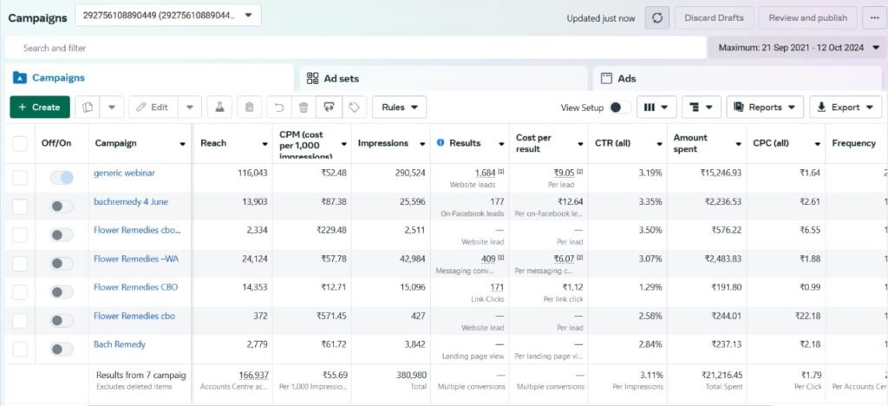Click the tag label icon

(353, 108)
